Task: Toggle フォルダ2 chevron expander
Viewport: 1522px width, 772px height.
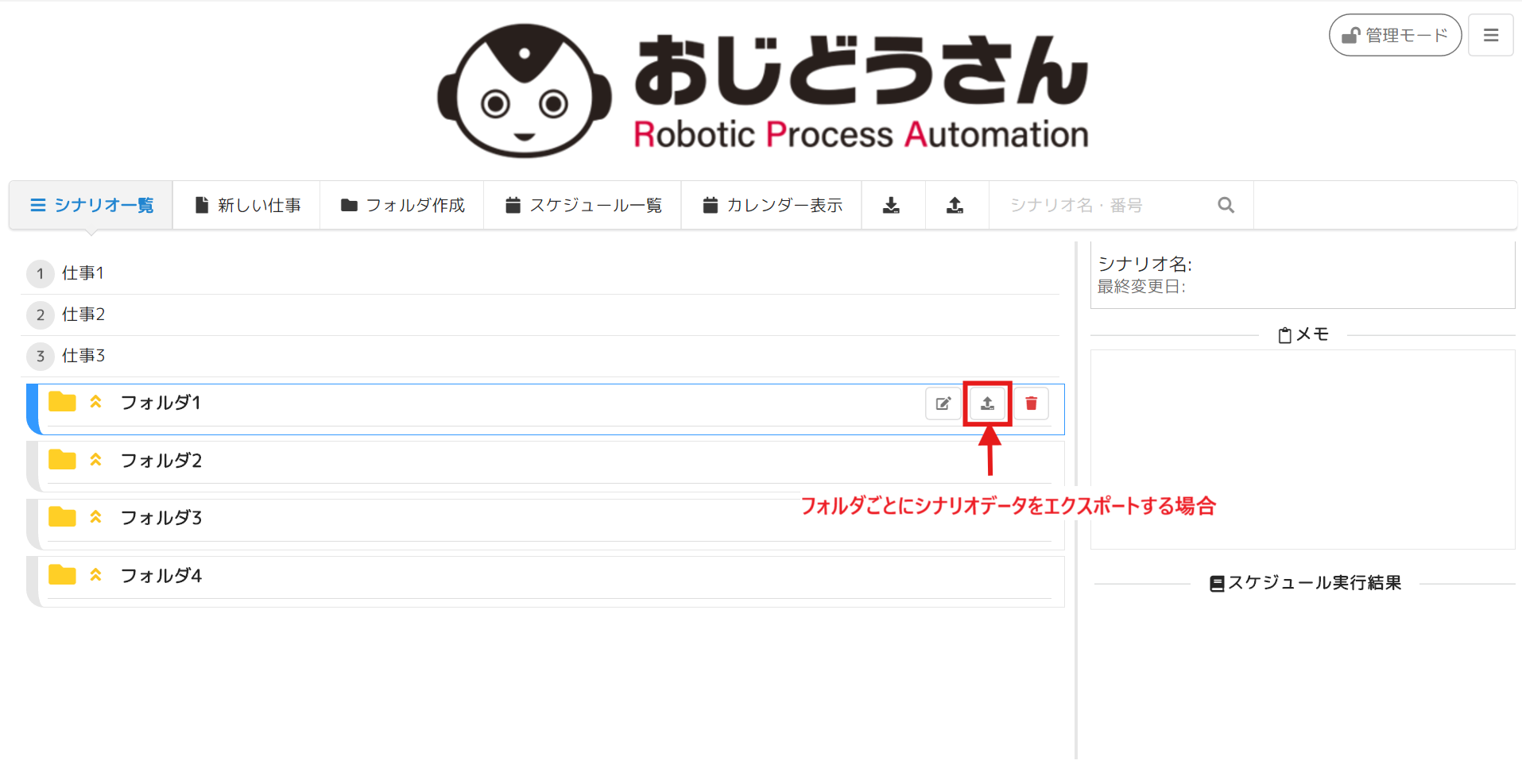Action: point(96,460)
